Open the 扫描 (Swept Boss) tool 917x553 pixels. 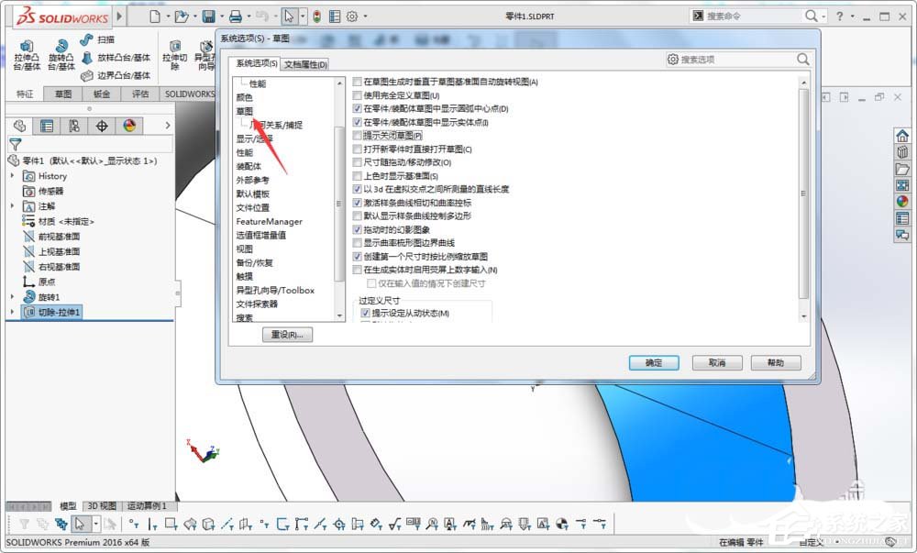(97, 39)
